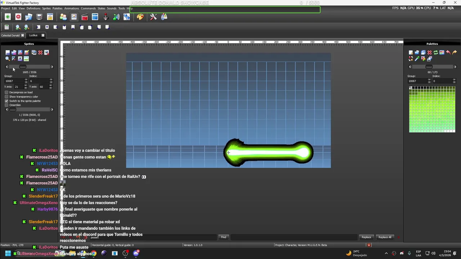Open the Project menu
This screenshot has height=259, width=461.
[5, 8]
